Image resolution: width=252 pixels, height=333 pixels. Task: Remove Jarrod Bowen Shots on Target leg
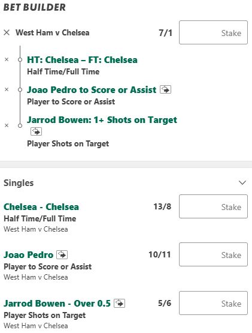(7, 125)
